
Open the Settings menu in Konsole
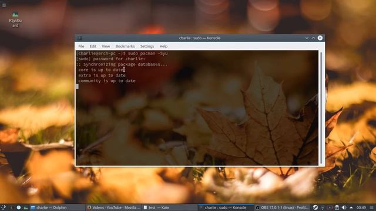tap(147, 46)
